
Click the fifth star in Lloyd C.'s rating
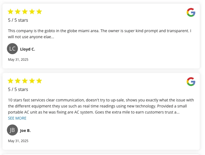[x=39, y=12]
